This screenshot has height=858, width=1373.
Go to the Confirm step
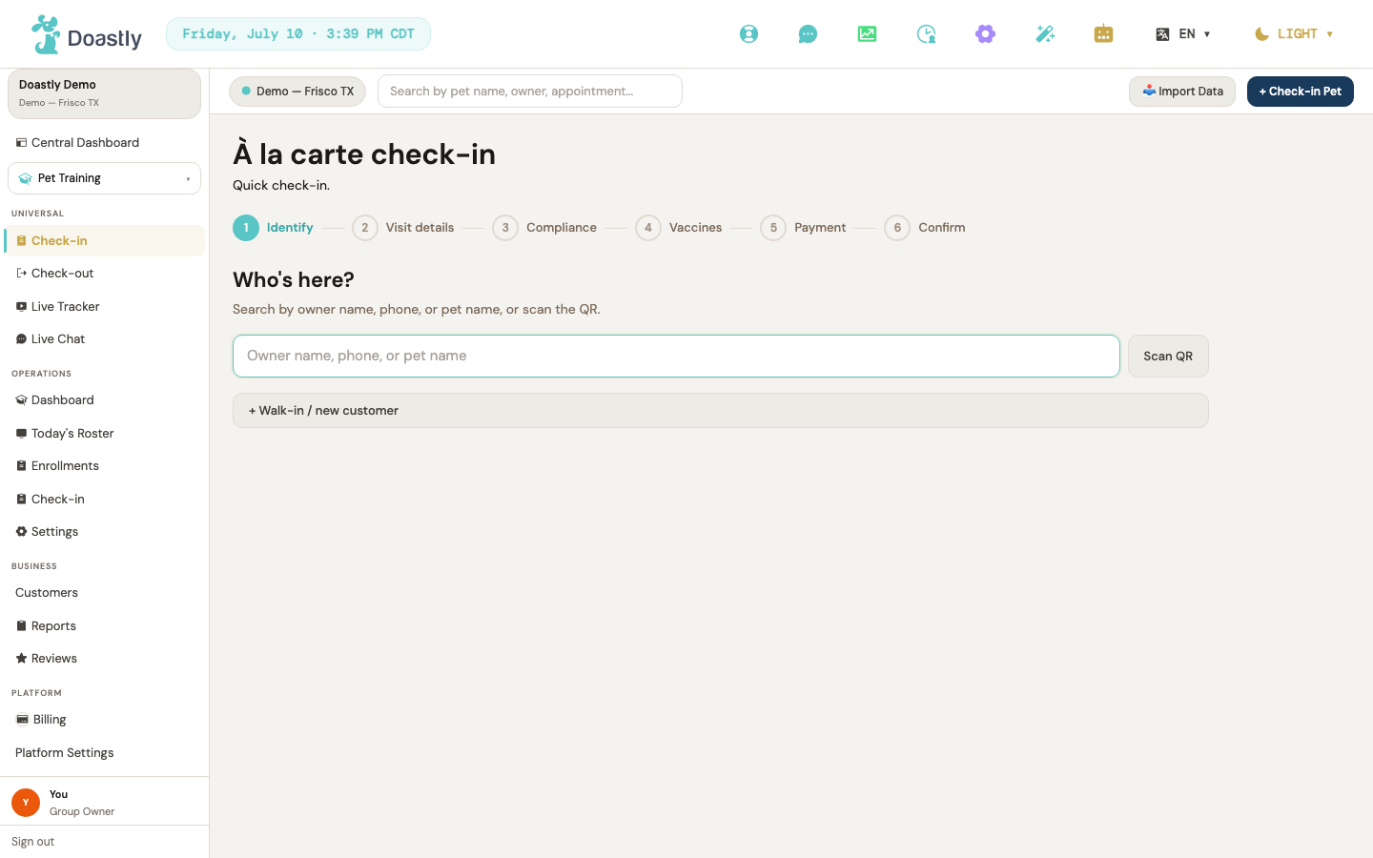[x=925, y=228]
